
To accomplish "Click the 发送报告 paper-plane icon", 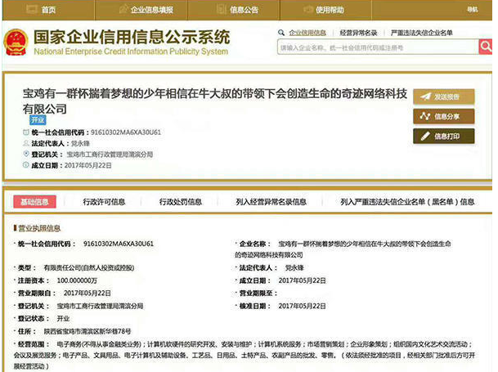I will coord(424,96).
